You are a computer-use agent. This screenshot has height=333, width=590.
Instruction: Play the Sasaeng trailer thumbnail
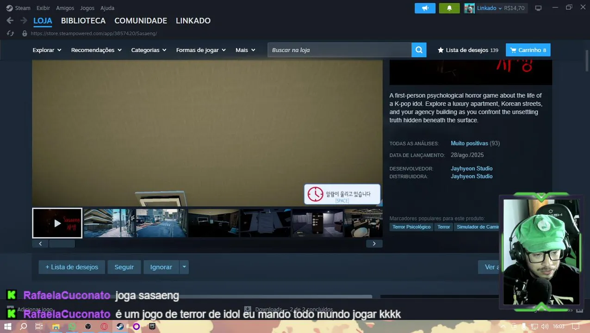pyautogui.click(x=57, y=223)
